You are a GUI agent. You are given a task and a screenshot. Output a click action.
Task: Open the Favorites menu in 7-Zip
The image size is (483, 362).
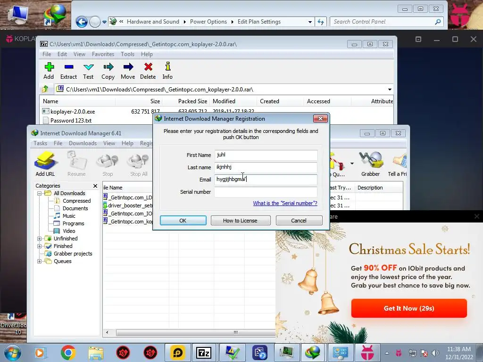point(103,54)
